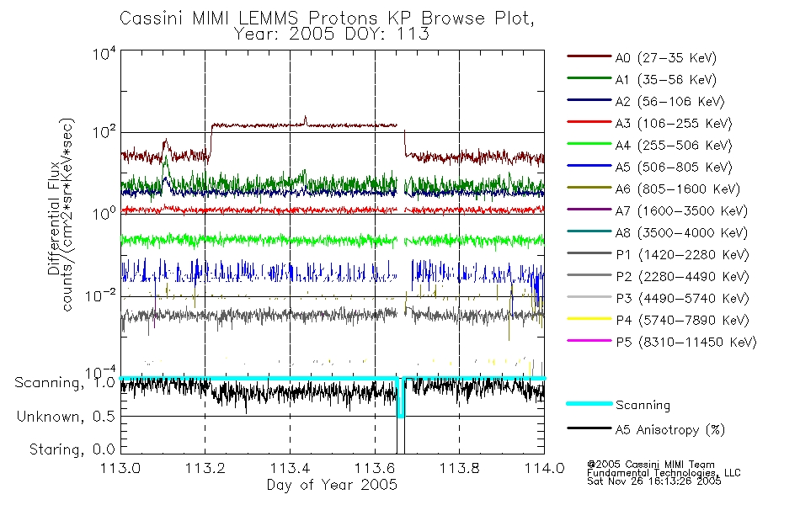Click the A6 (805-1600 KeV) legend label
800x505 pixels.
click(678, 189)
